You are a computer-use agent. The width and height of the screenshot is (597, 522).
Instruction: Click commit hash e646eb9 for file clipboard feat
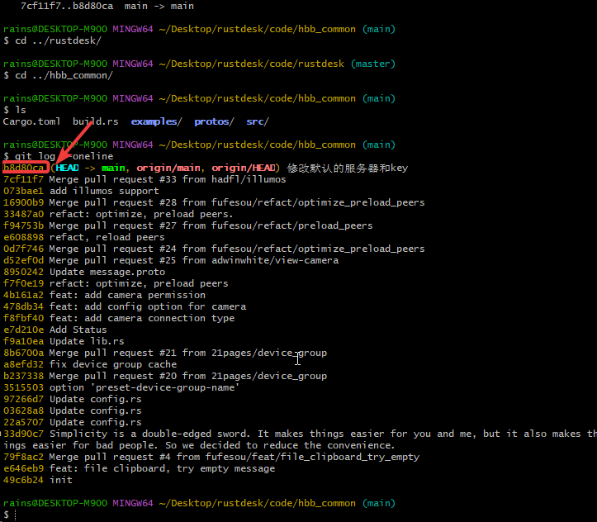[24, 468]
